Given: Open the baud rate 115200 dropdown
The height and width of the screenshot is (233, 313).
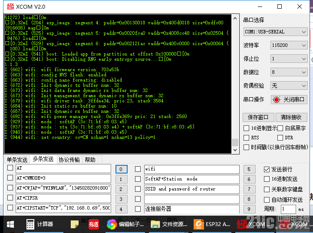Looking at the screenshot, I should [x=289, y=45].
